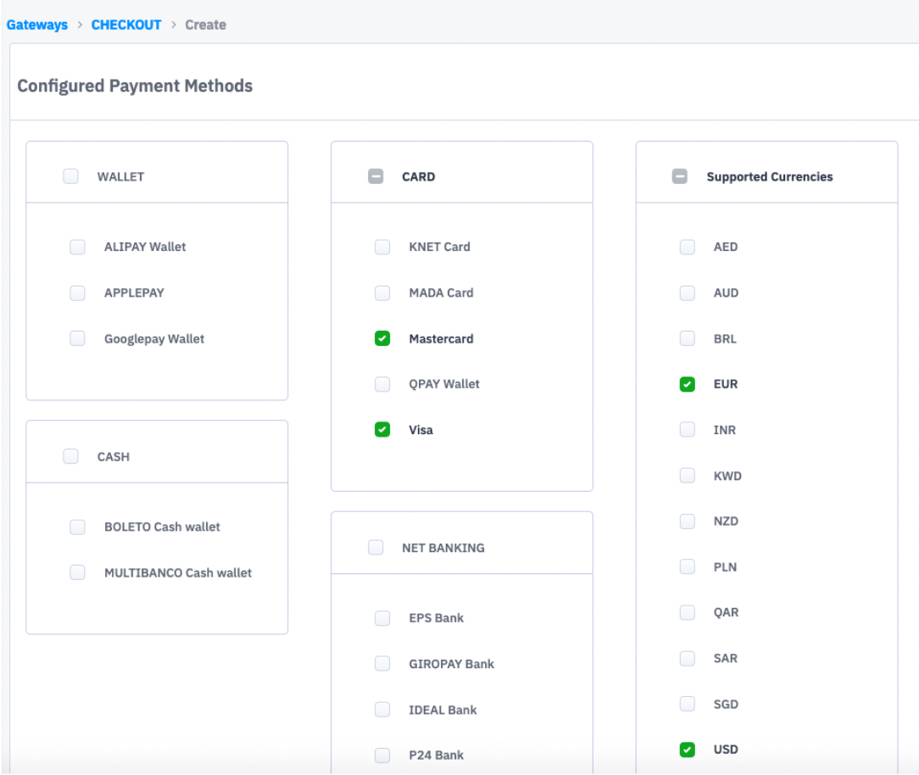Uncheck the Visa checkbox
919x775 pixels.
coord(382,430)
